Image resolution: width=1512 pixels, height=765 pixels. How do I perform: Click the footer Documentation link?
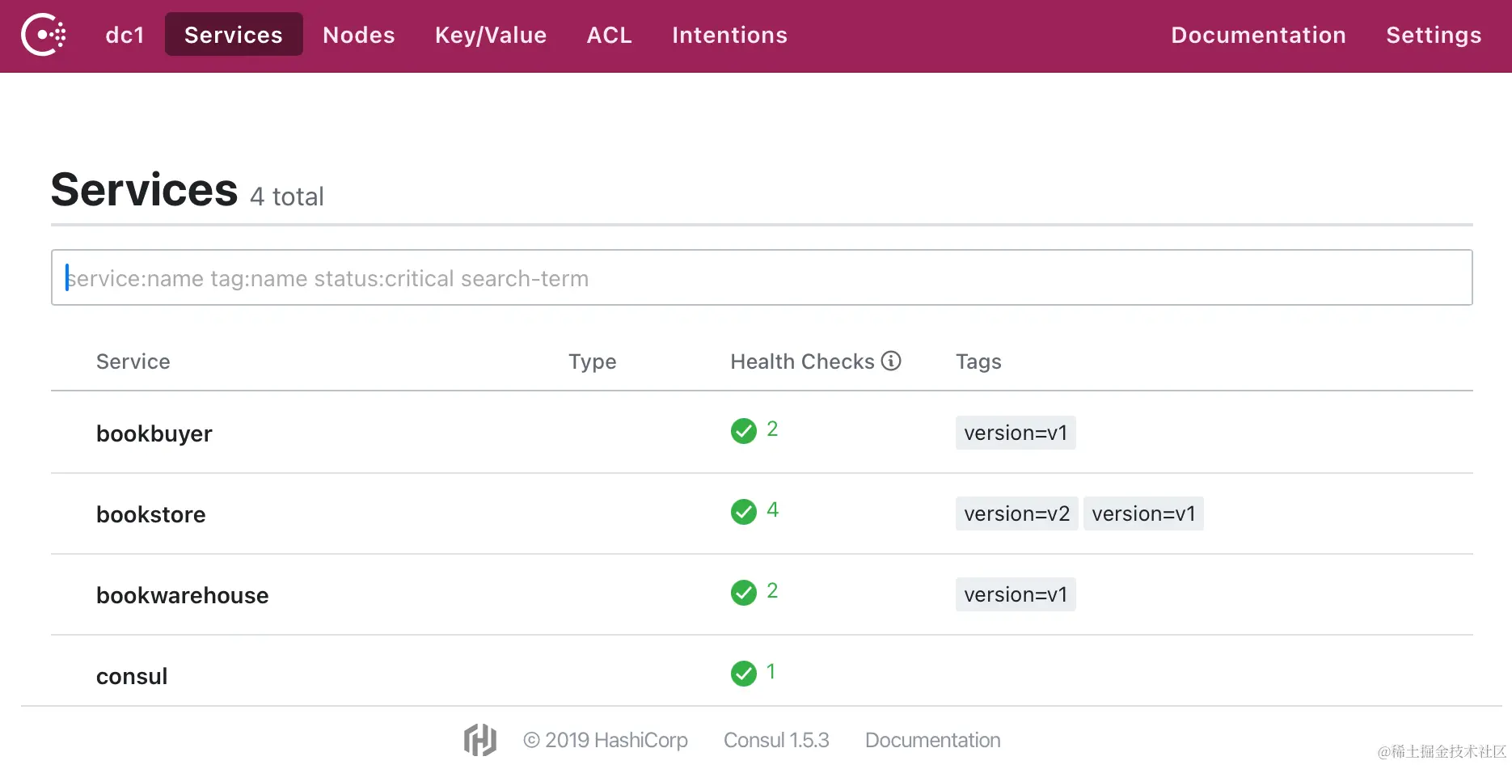(x=932, y=740)
